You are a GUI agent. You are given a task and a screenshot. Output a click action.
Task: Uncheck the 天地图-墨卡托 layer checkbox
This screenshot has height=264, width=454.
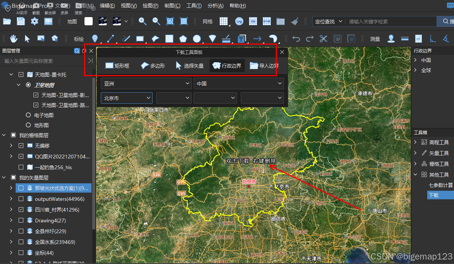[x=21, y=75]
